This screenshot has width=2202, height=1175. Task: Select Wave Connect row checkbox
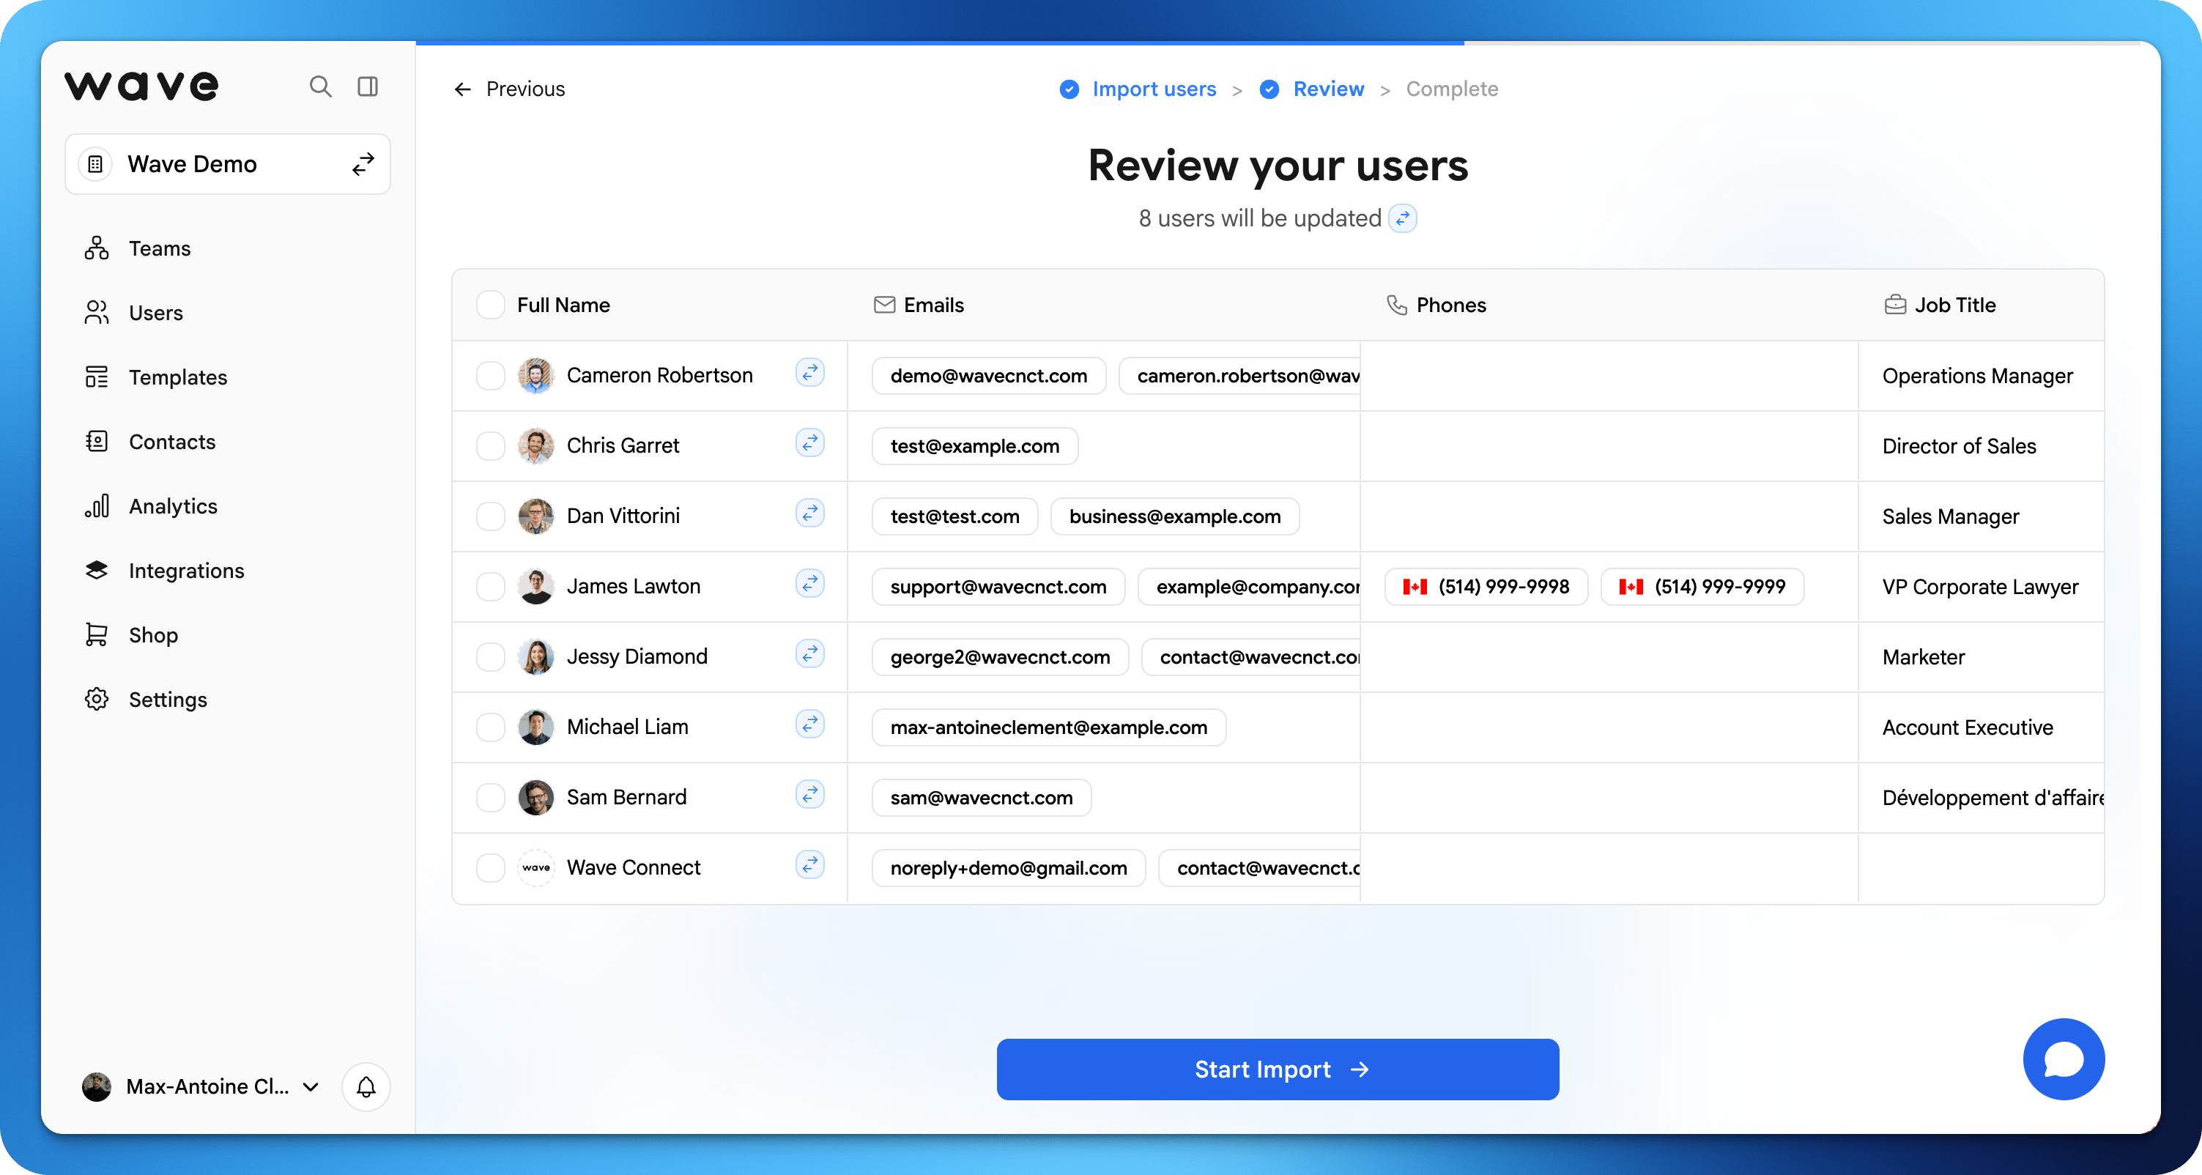[x=491, y=867]
